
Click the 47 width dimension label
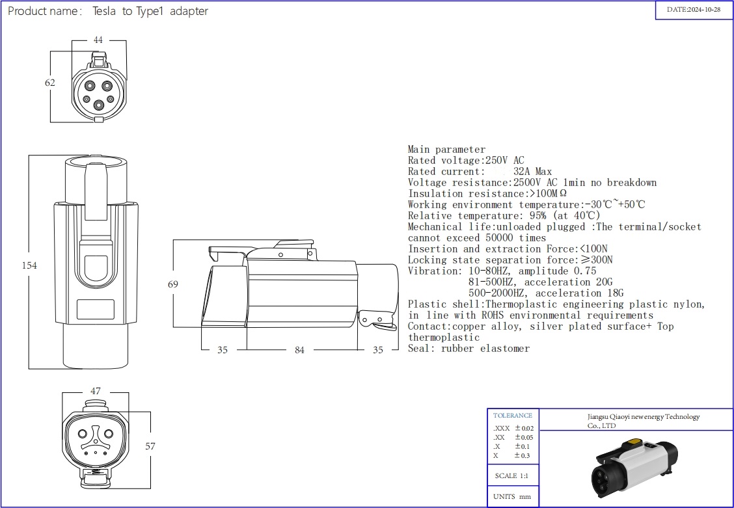96,392
